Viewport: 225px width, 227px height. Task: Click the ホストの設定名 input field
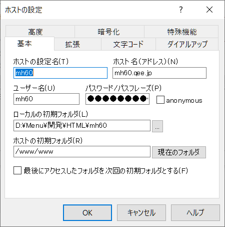(60, 73)
